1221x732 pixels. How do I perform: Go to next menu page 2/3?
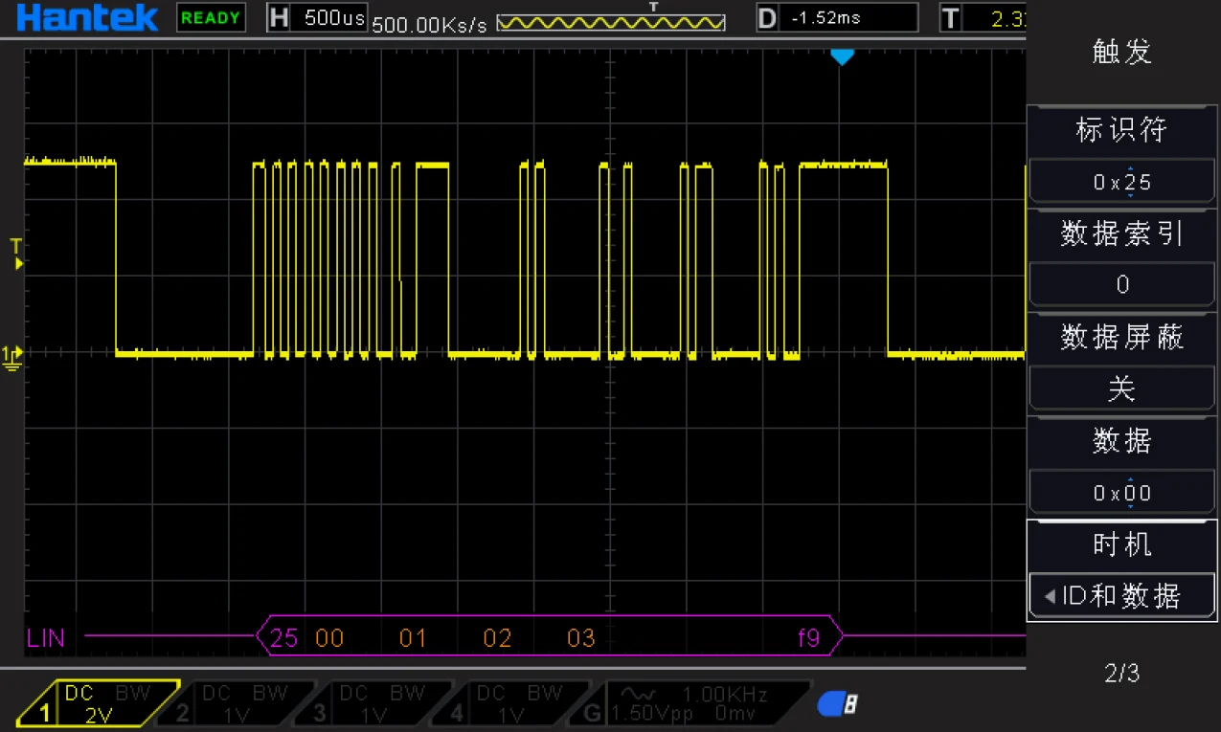[1121, 674]
